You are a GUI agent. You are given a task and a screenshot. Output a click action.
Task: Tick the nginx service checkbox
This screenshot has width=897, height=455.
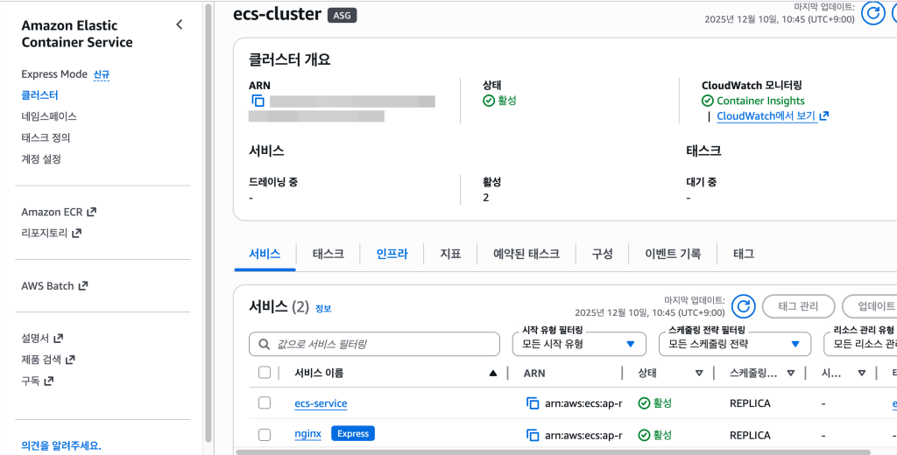click(265, 435)
